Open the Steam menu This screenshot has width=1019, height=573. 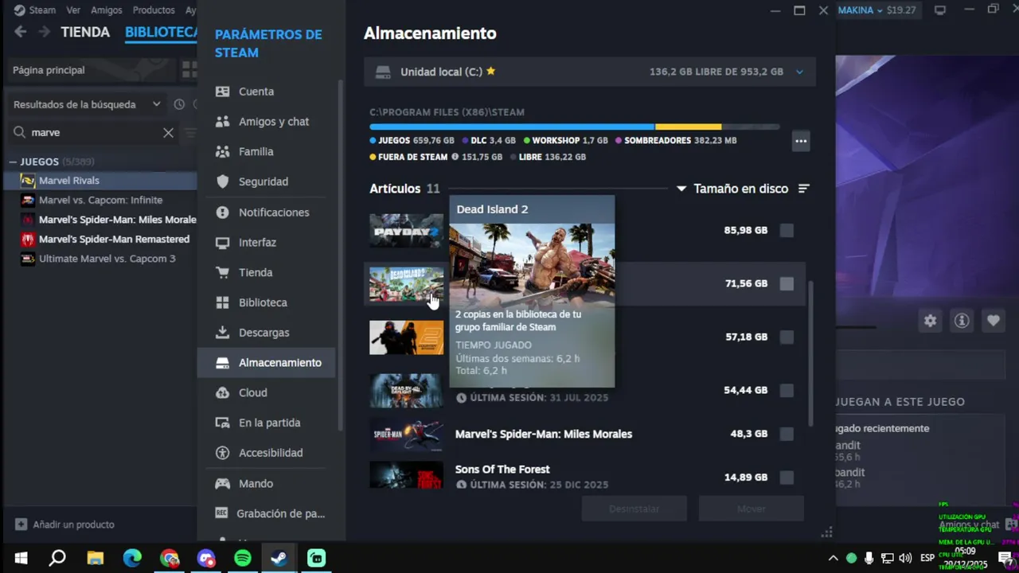click(35, 10)
